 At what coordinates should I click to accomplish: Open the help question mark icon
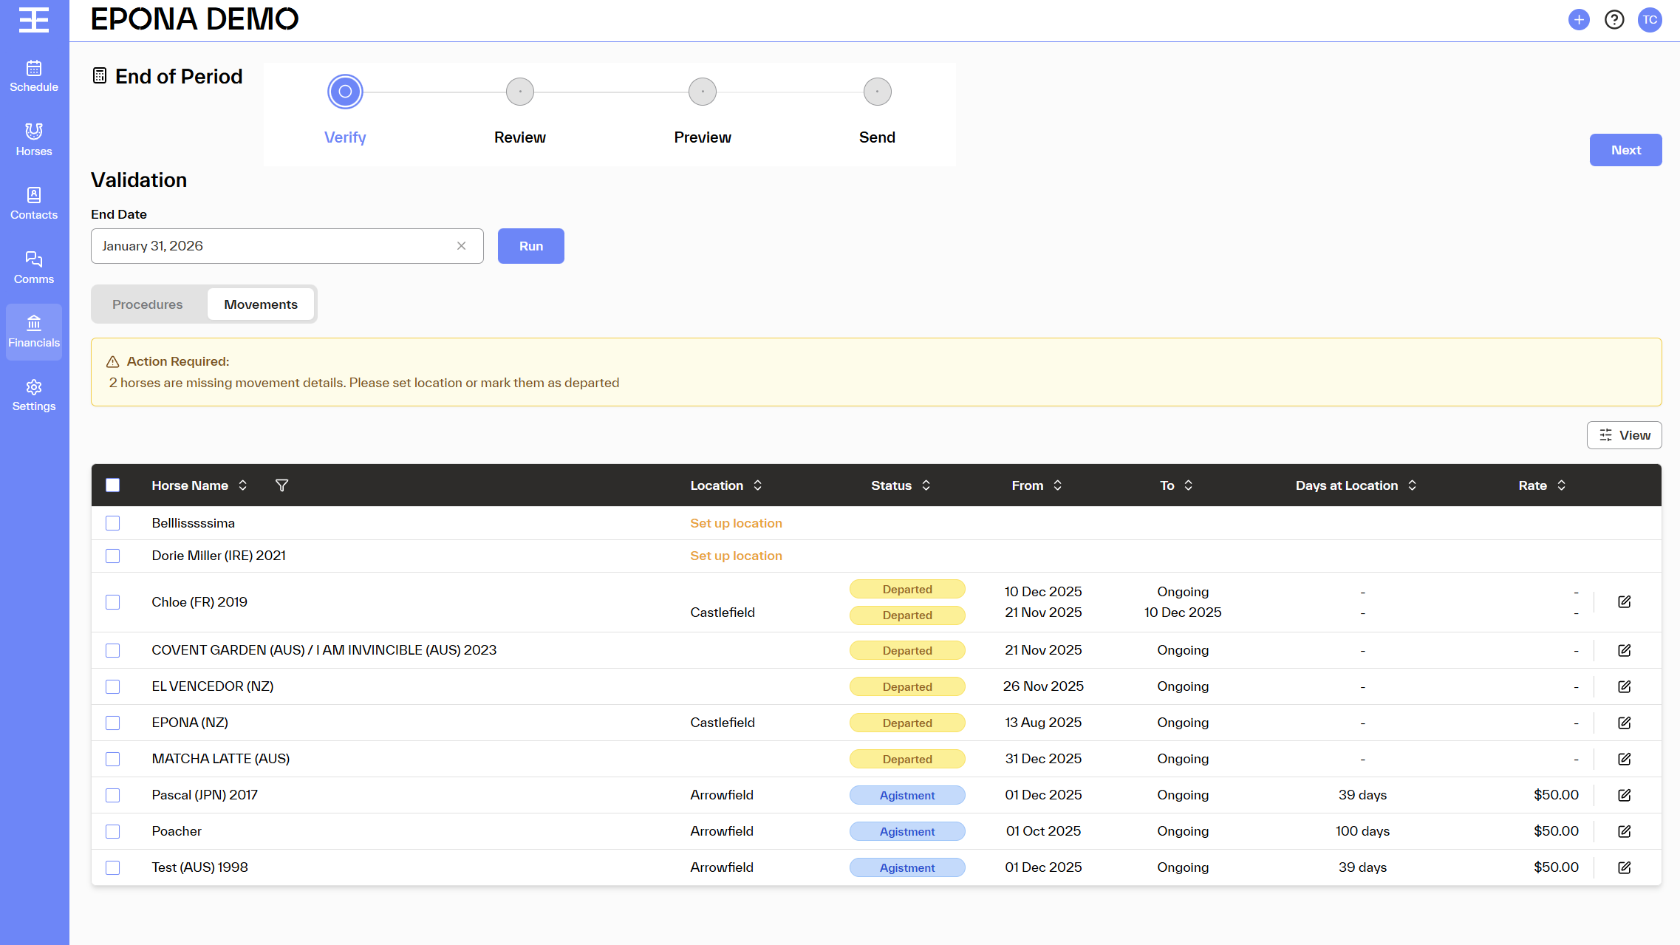click(1614, 20)
